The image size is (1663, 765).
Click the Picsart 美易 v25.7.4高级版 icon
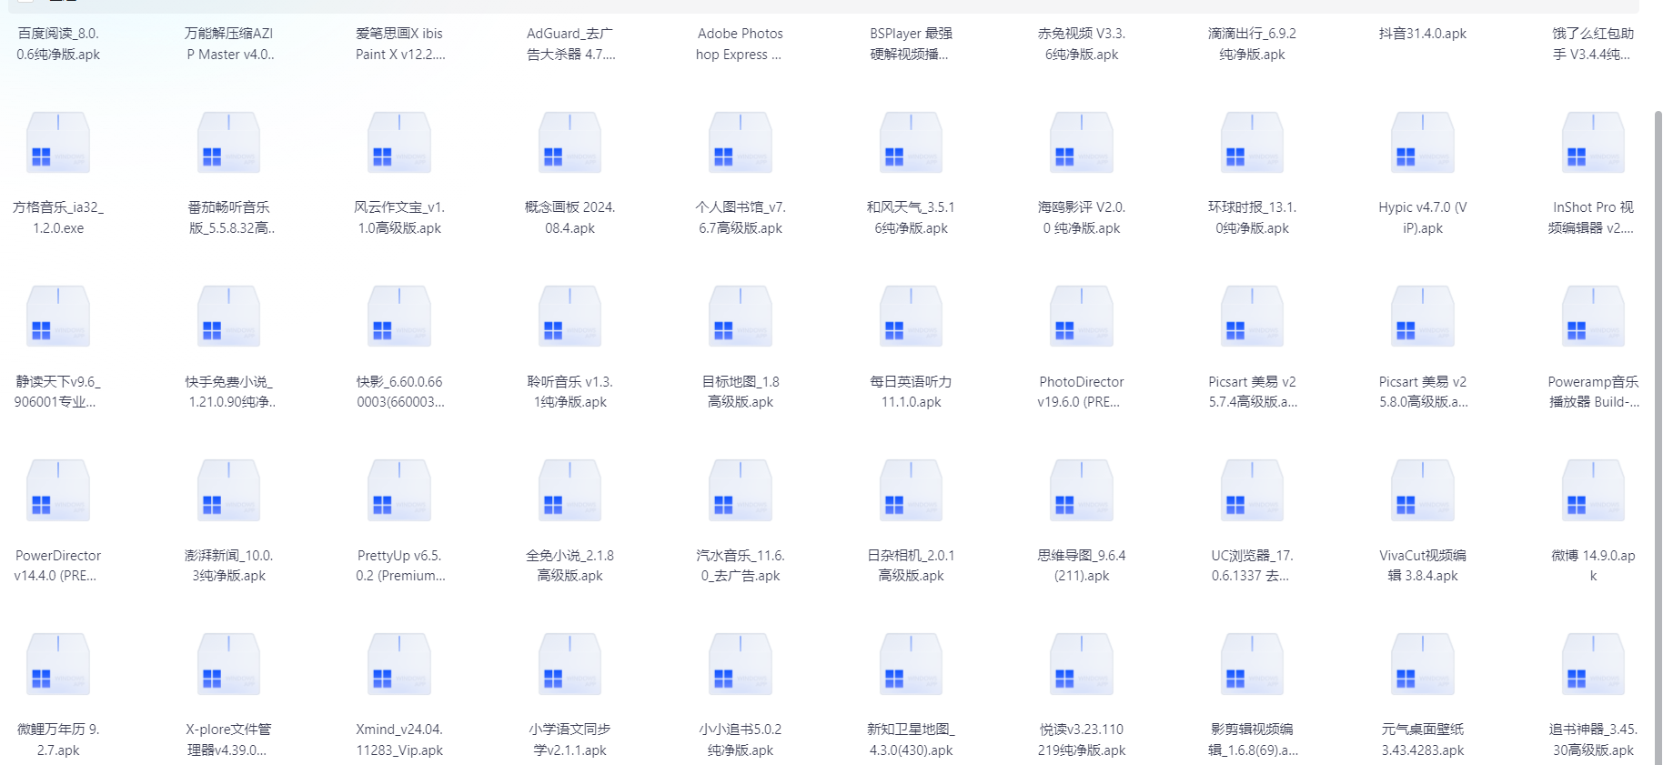click(1252, 317)
